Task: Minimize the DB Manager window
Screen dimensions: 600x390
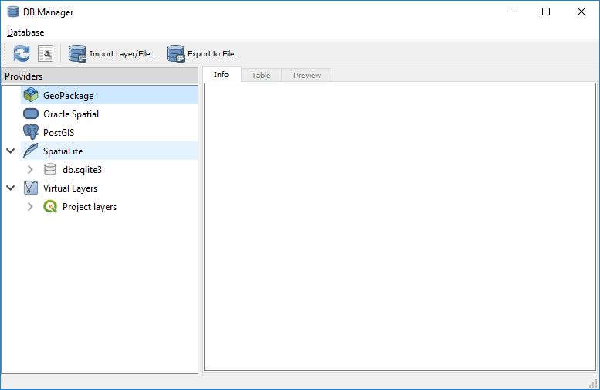Action: click(511, 12)
